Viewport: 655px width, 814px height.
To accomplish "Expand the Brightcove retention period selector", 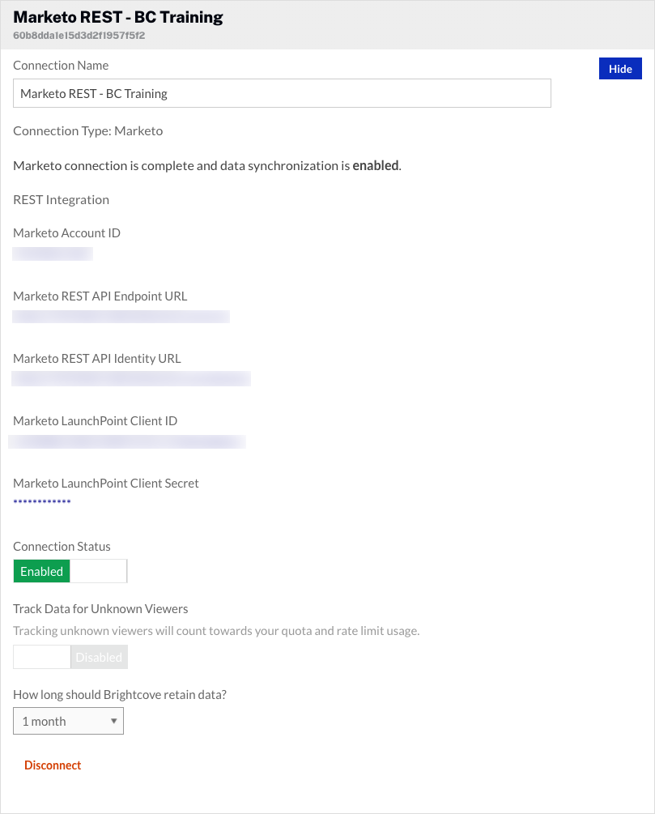I will coord(68,721).
